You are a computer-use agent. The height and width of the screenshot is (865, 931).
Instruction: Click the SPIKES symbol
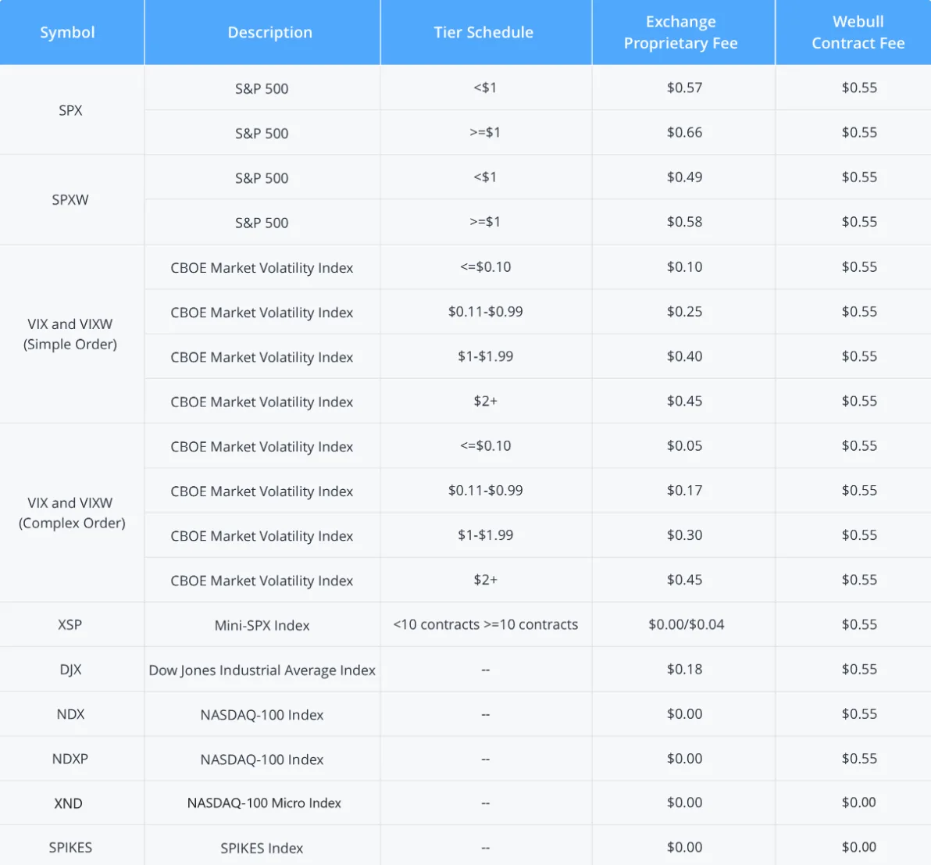pos(70,848)
